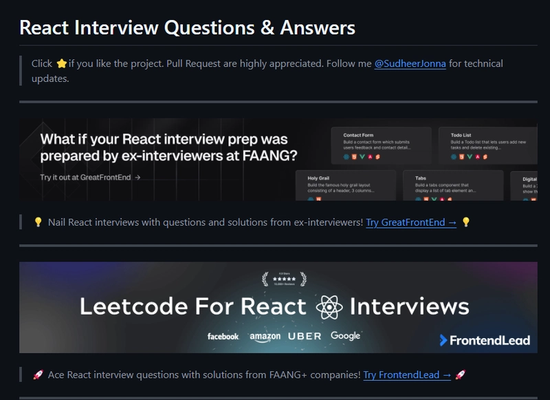
Task: Open the Leetcode For React Interviews banner
Action: point(278,307)
